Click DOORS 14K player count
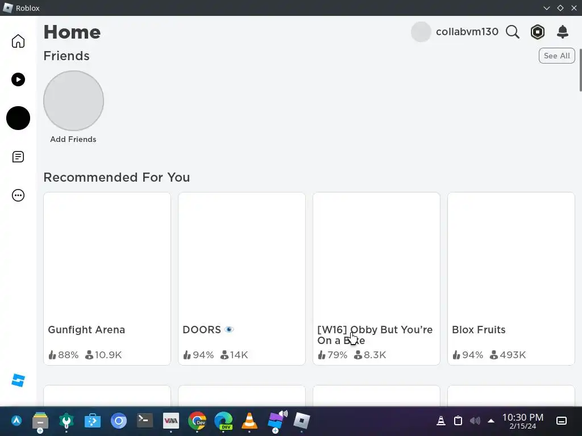 click(x=234, y=355)
